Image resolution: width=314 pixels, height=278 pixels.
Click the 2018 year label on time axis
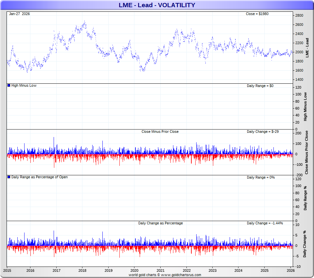click(x=82, y=270)
